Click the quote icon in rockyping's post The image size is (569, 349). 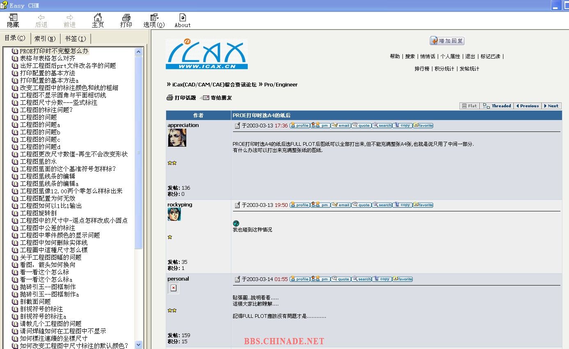[361, 205]
